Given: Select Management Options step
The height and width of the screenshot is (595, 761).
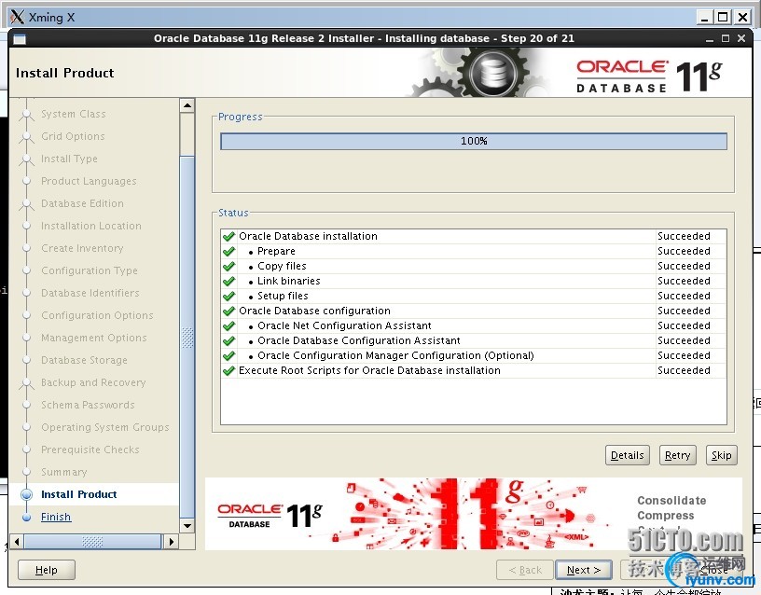Looking at the screenshot, I should click(93, 338).
